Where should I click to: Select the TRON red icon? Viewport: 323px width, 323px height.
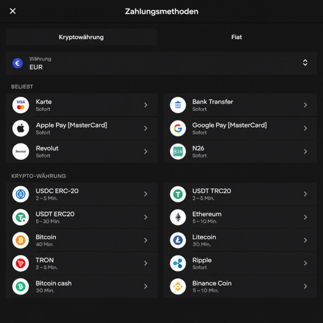pyautogui.click(x=20, y=263)
